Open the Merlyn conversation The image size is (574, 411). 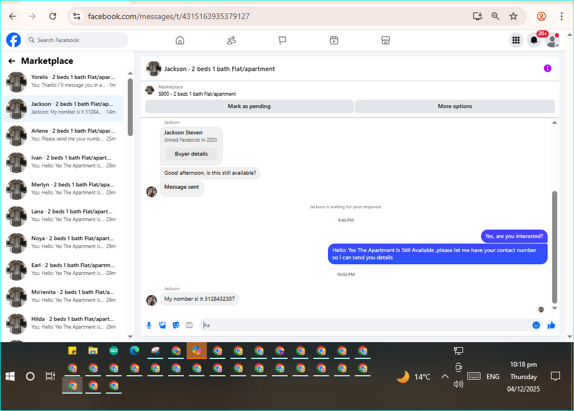pos(63,189)
